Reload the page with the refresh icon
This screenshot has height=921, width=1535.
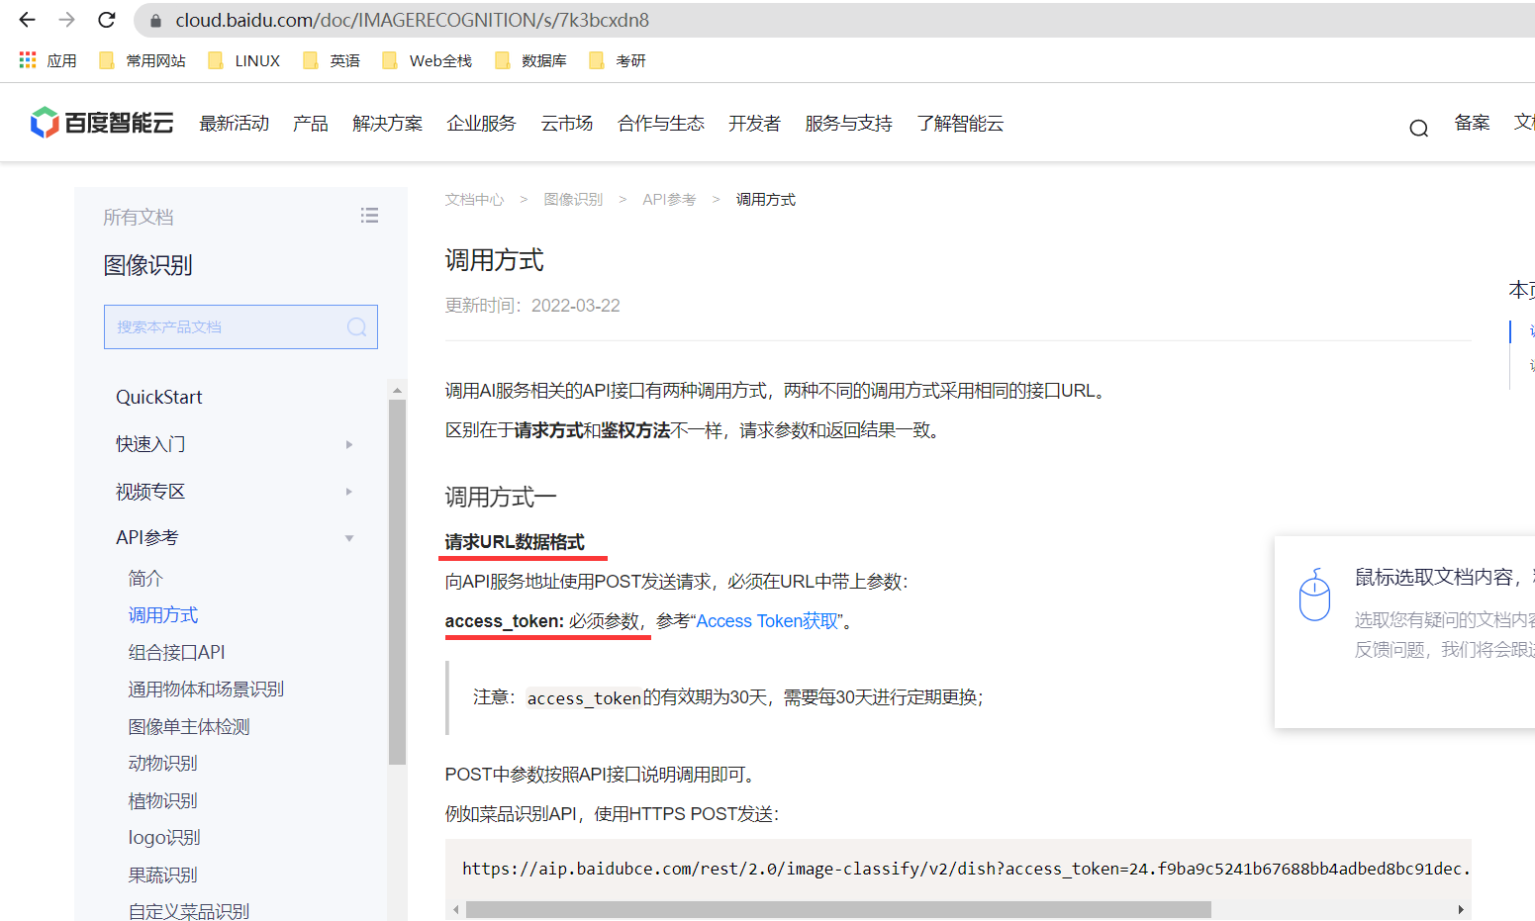[x=107, y=20]
